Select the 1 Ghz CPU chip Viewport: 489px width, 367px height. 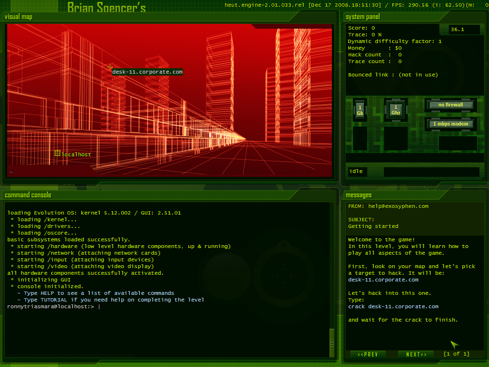[x=396, y=110]
